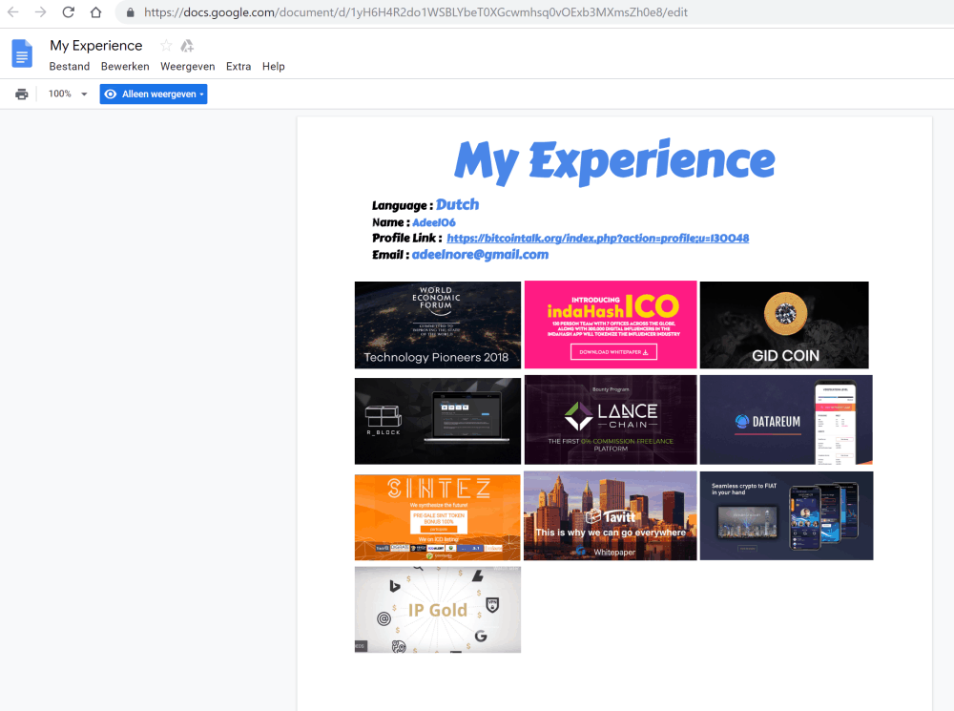Select the Datareum image
This screenshot has width=954, height=711.
[786, 420]
